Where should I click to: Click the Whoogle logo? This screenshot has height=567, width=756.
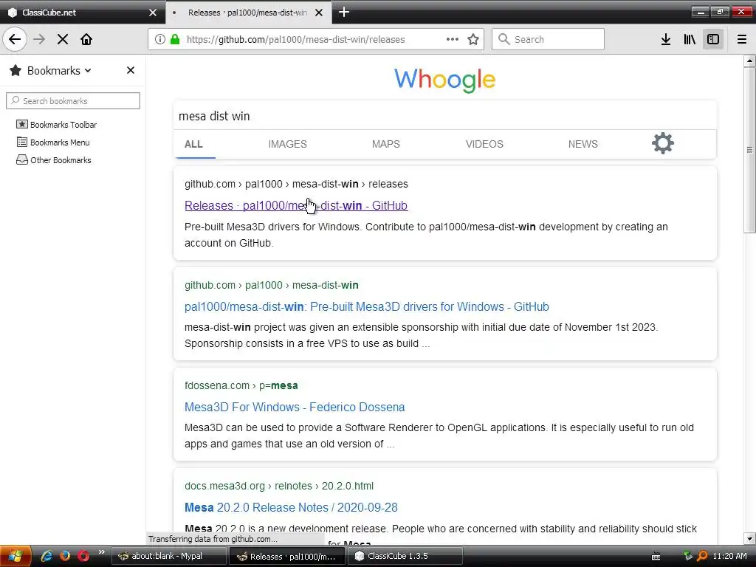pyautogui.click(x=444, y=80)
